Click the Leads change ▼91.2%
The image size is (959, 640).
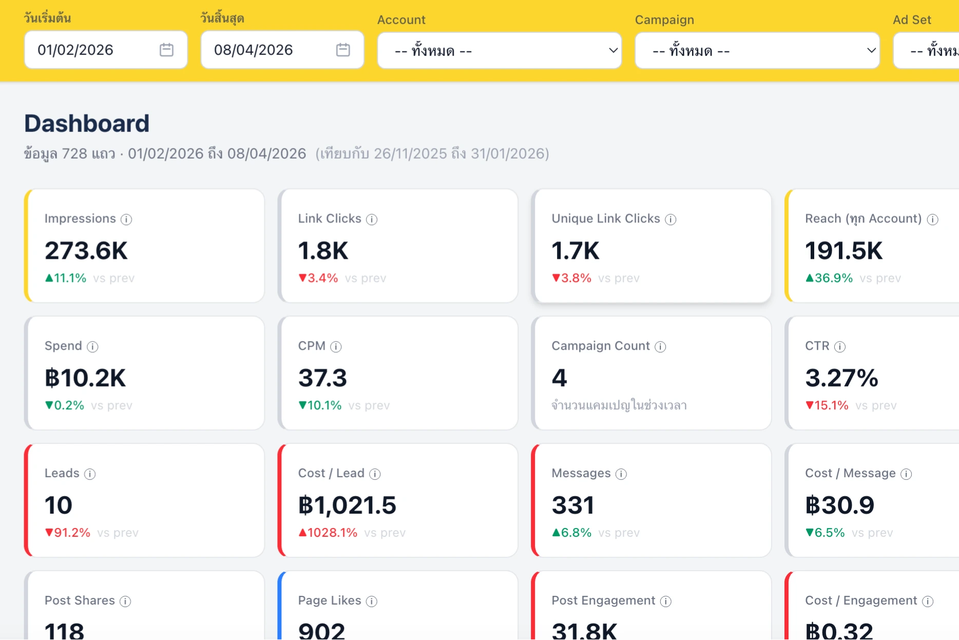[68, 533]
